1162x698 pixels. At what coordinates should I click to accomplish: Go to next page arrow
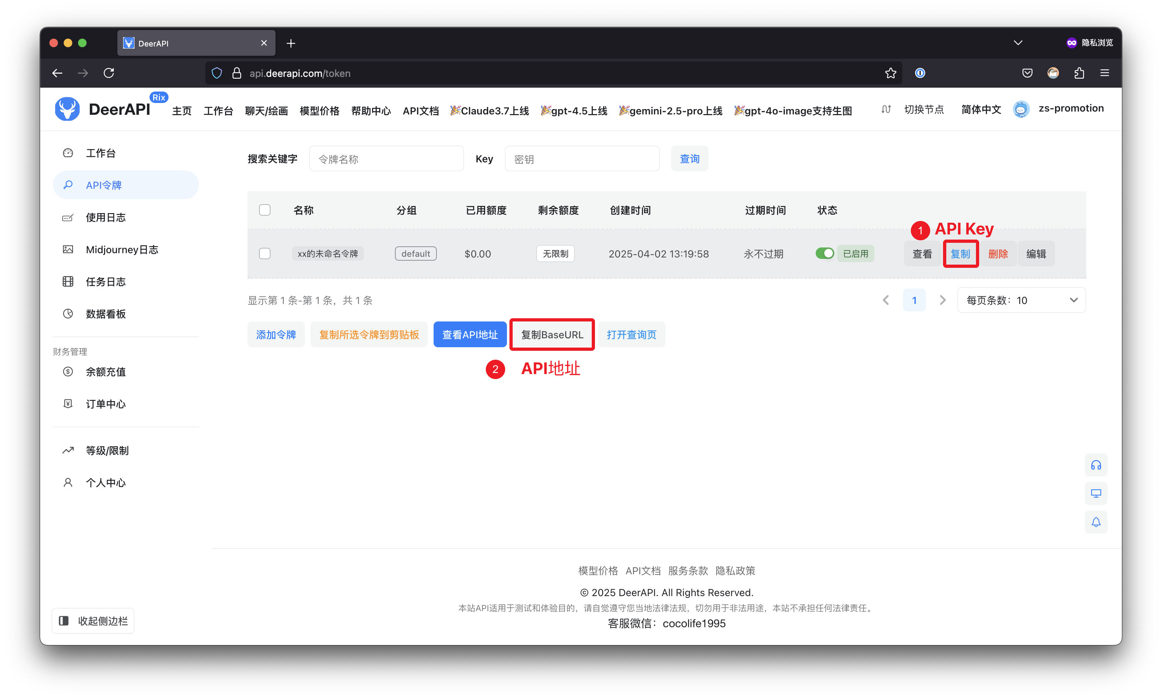[942, 300]
